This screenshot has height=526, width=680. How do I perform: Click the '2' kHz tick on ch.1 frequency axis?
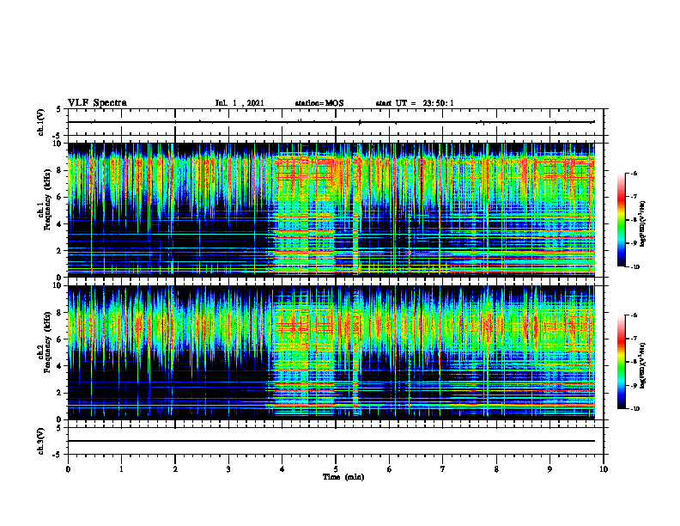(x=60, y=251)
